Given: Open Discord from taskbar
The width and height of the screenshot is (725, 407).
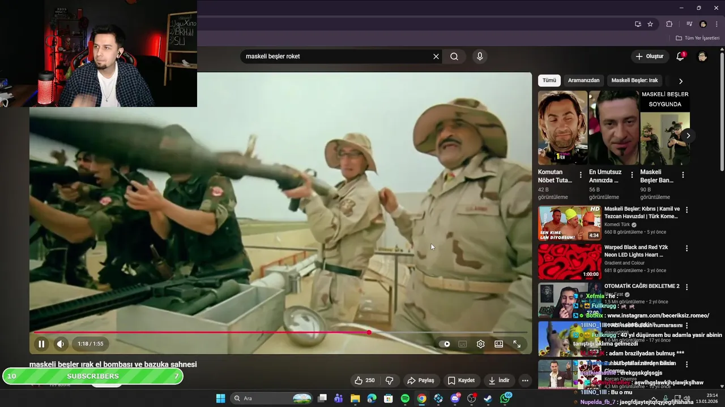Looking at the screenshot, I should pos(455,399).
